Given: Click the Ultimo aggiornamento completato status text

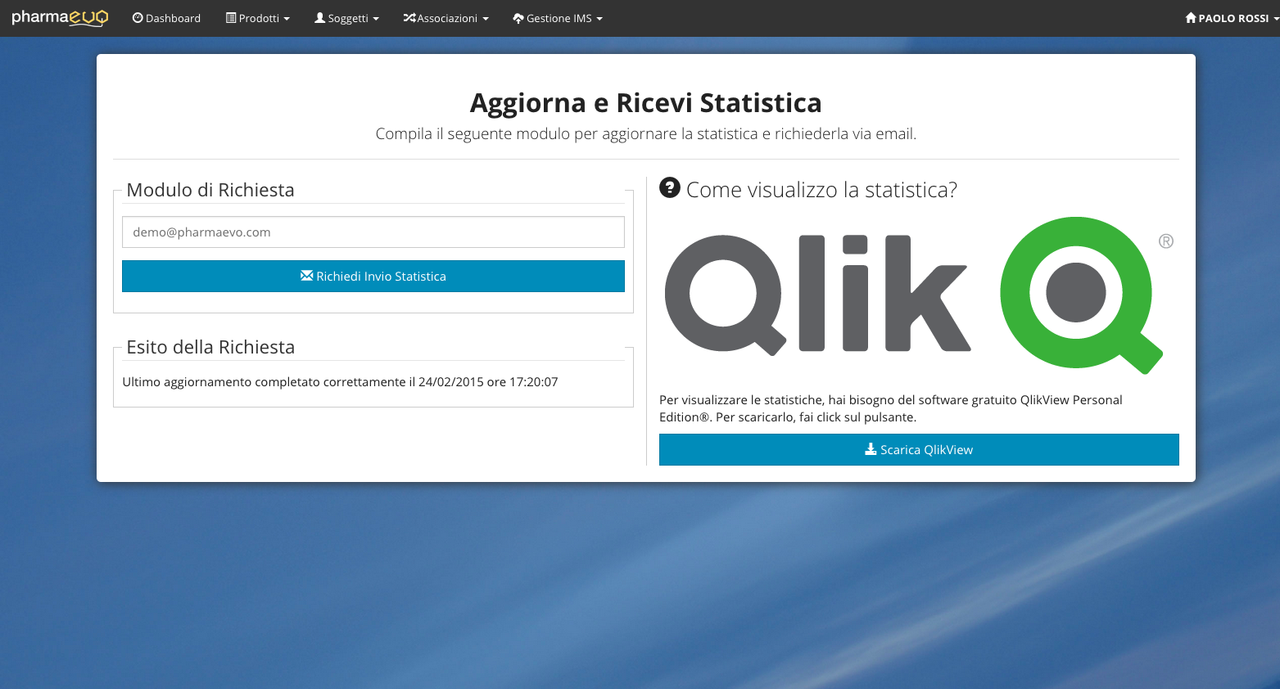Looking at the screenshot, I should click(x=340, y=381).
